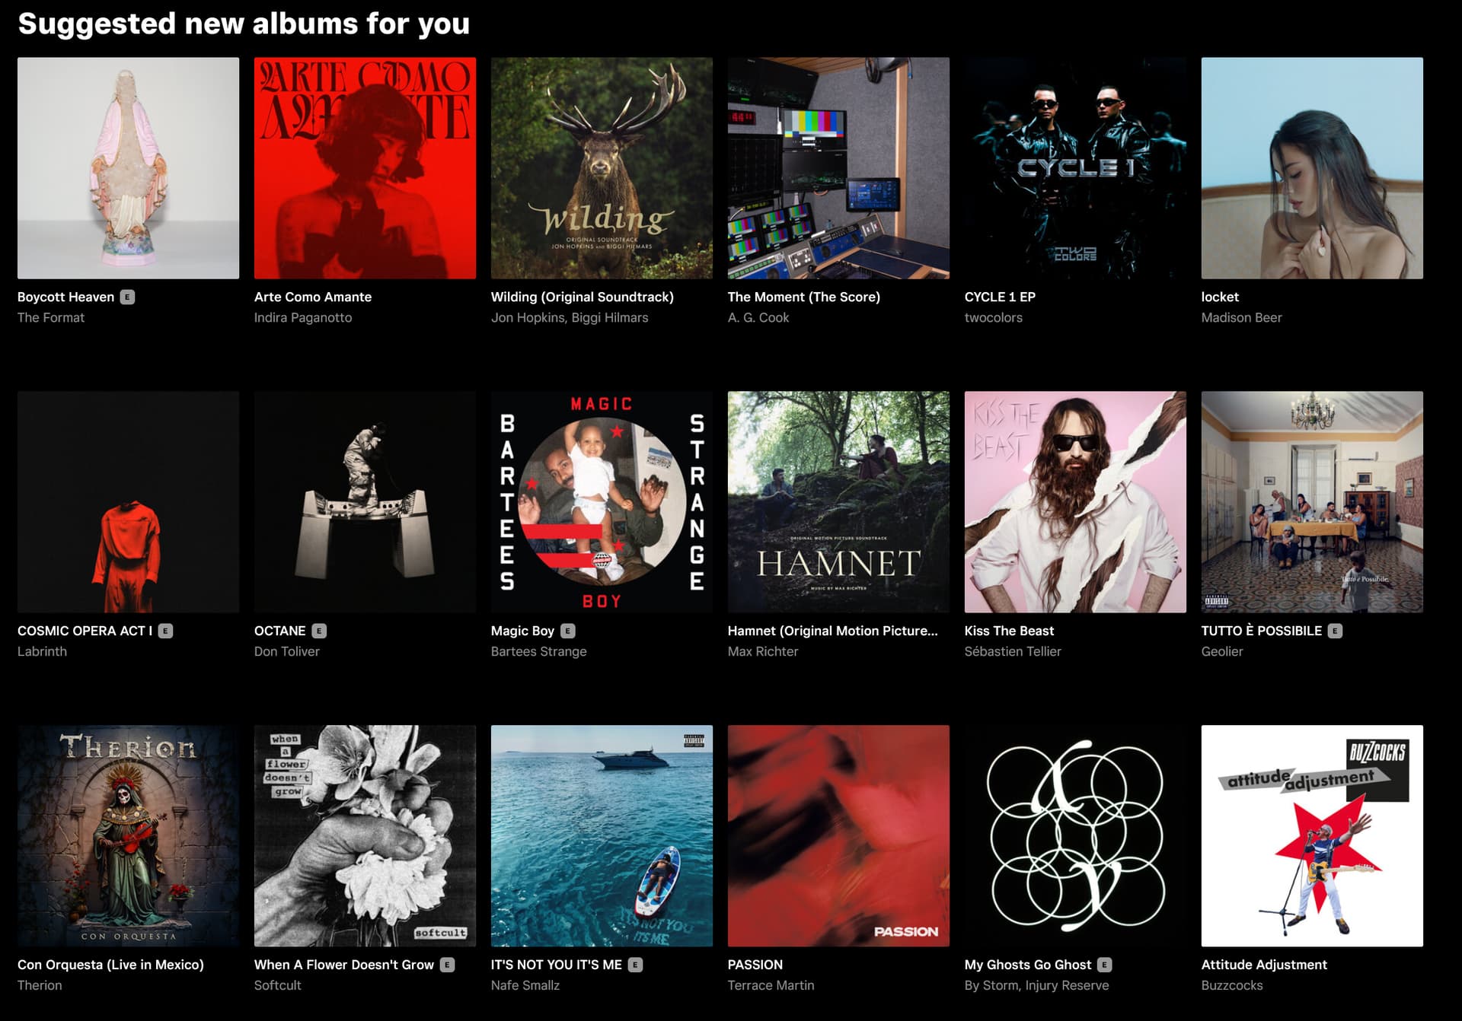Click explicit badge beside When A Flower Doesn't Grow
Viewport: 1462px width, 1021px height.
447,965
